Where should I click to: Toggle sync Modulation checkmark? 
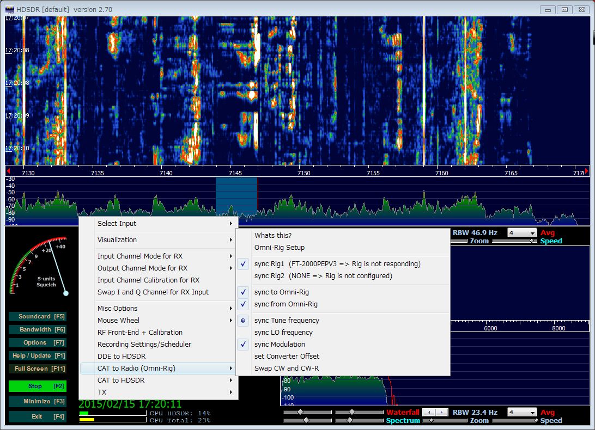pyautogui.click(x=343, y=345)
